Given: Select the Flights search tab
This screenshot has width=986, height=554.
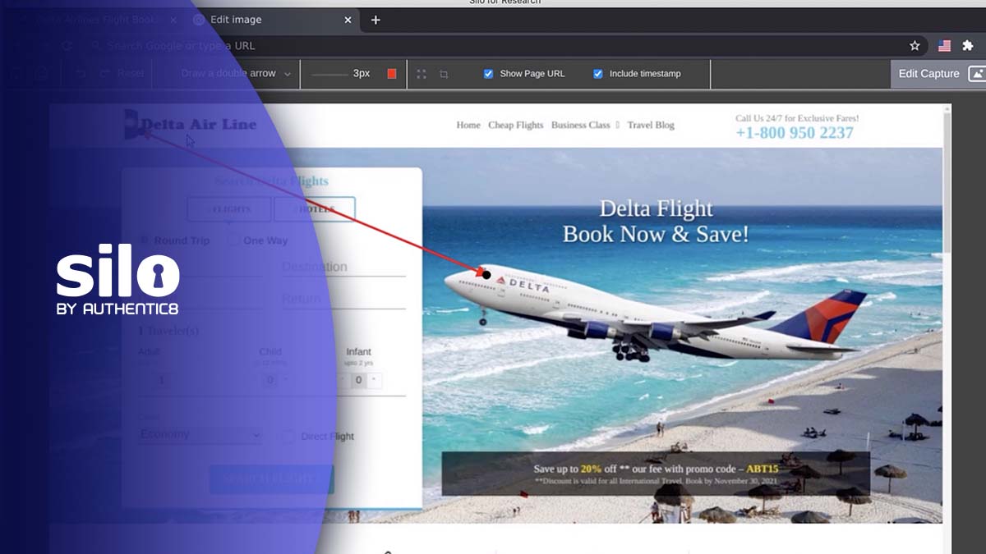Looking at the screenshot, I should 229,209.
